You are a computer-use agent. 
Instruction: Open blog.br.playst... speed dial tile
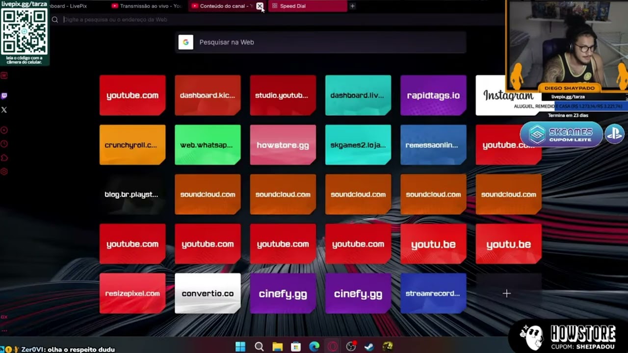(x=132, y=194)
